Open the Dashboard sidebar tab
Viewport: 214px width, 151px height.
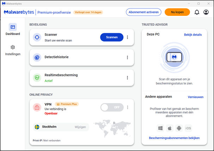[13, 29]
